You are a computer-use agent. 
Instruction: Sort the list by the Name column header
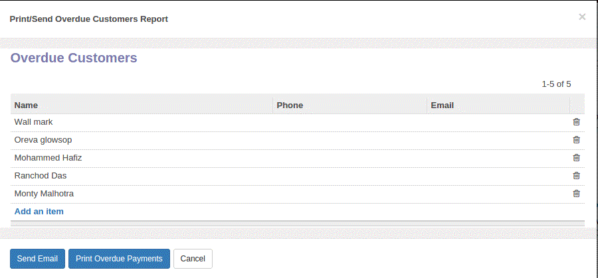pyautogui.click(x=26, y=105)
